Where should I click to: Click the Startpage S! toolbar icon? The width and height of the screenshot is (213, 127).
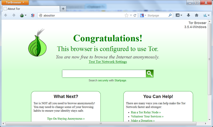[32, 15]
